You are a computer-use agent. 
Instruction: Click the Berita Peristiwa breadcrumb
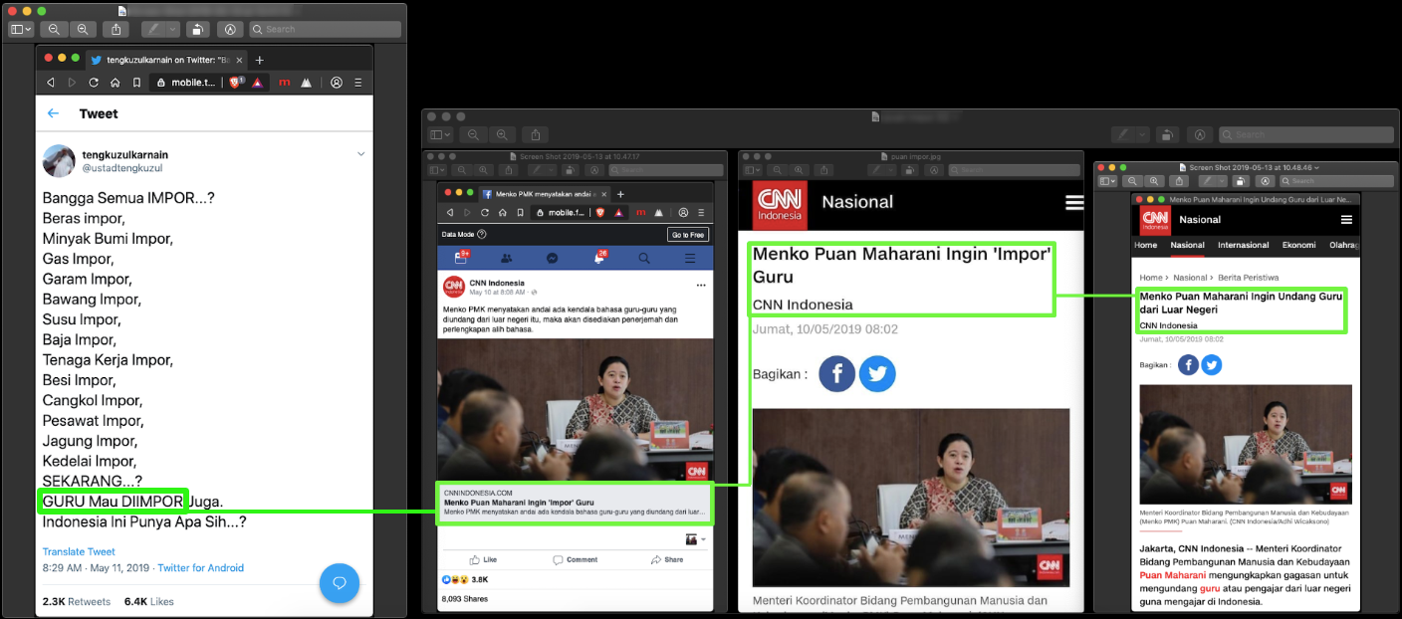point(1249,278)
